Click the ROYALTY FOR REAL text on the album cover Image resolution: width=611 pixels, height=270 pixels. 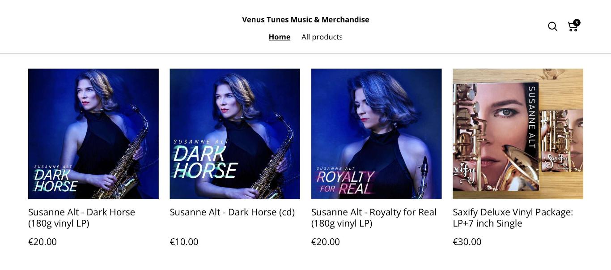345,183
